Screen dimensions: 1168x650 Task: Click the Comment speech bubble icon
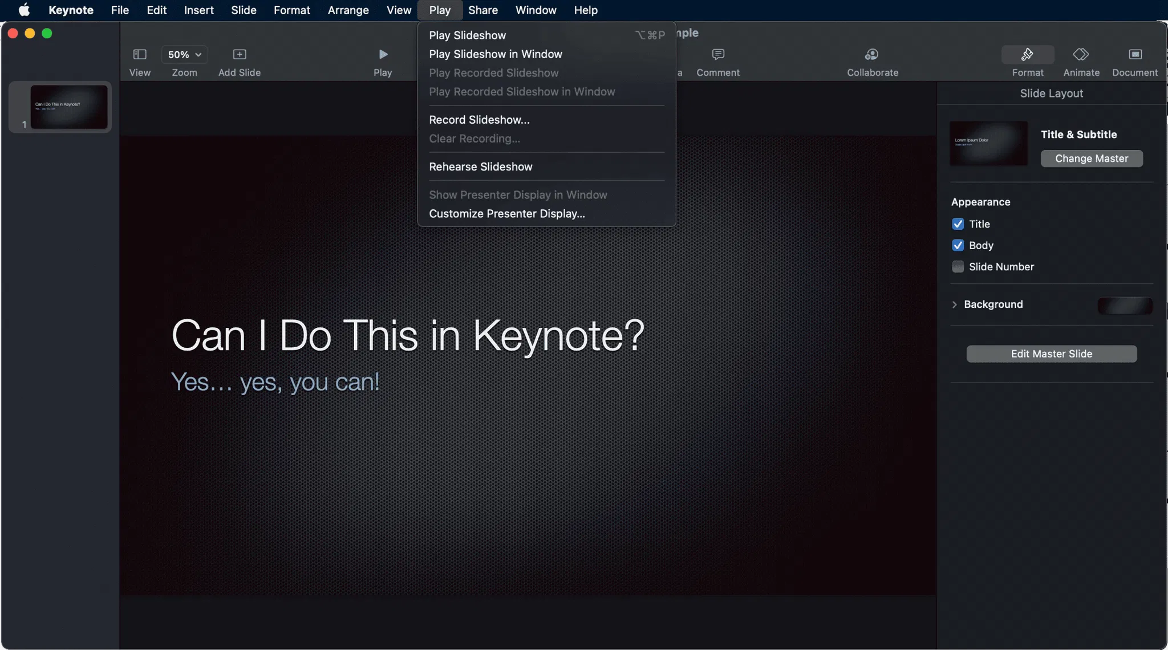coord(718,54)
